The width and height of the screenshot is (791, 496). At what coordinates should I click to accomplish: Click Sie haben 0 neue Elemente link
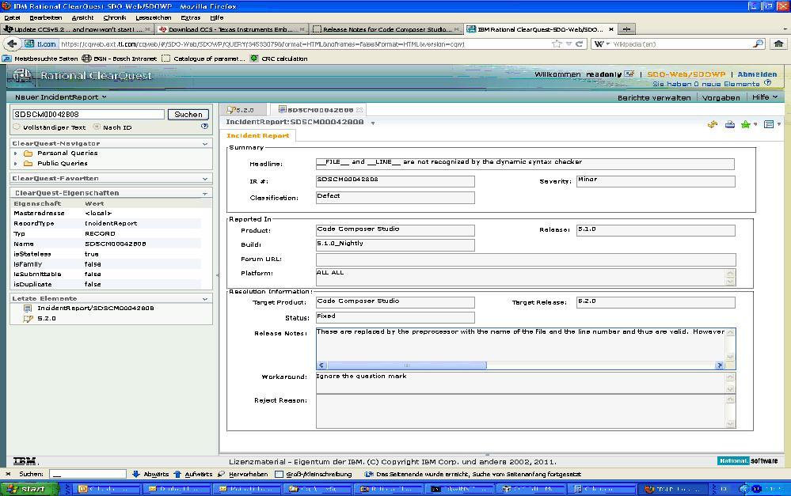[705, 84]
